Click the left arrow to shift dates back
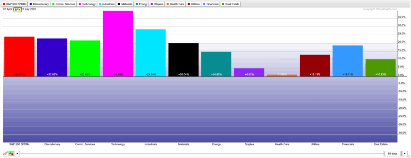 coord(17,154)
